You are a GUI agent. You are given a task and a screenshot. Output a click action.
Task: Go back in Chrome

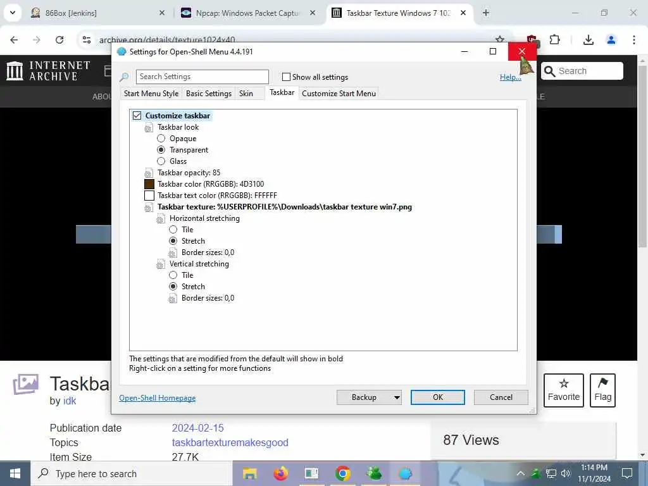(14, 40)
